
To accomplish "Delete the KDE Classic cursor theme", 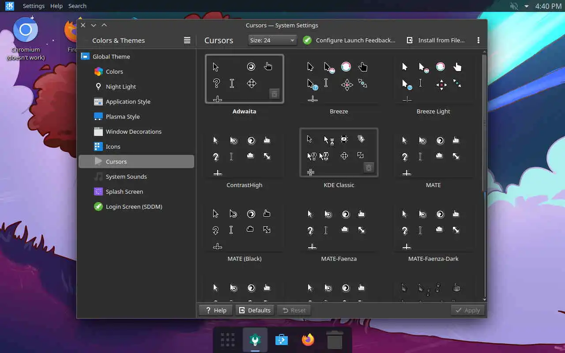I will 369,168.
